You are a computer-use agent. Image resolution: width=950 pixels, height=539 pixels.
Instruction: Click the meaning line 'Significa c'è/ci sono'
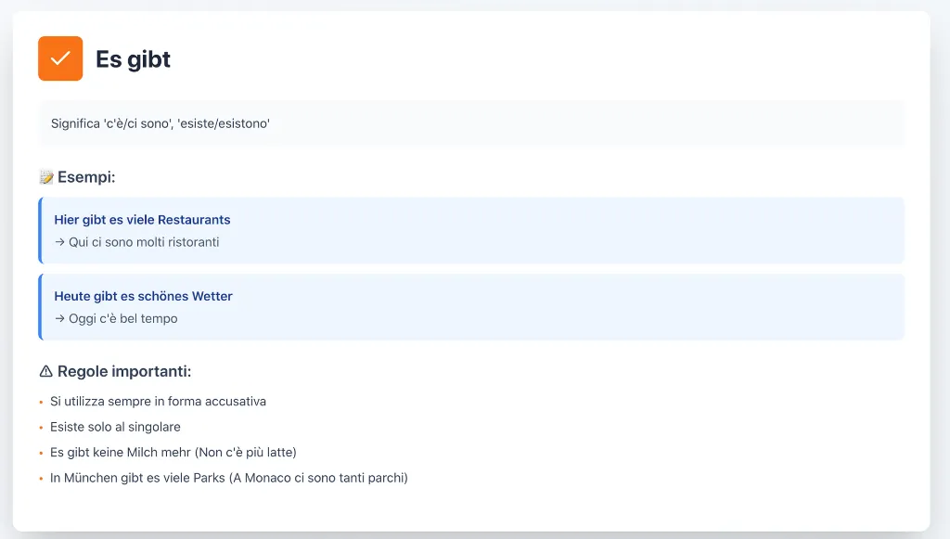pyautogui.click(x=160, y=123)
